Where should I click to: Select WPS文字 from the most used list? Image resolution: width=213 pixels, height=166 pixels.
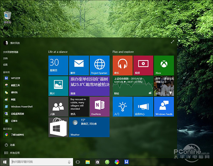(15, 78)
